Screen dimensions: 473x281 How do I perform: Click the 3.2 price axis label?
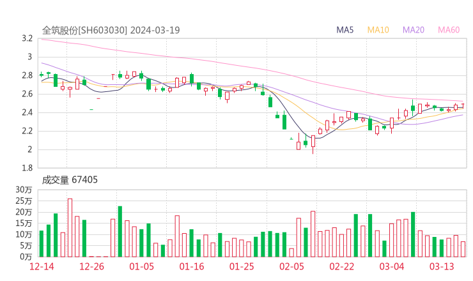27,38
